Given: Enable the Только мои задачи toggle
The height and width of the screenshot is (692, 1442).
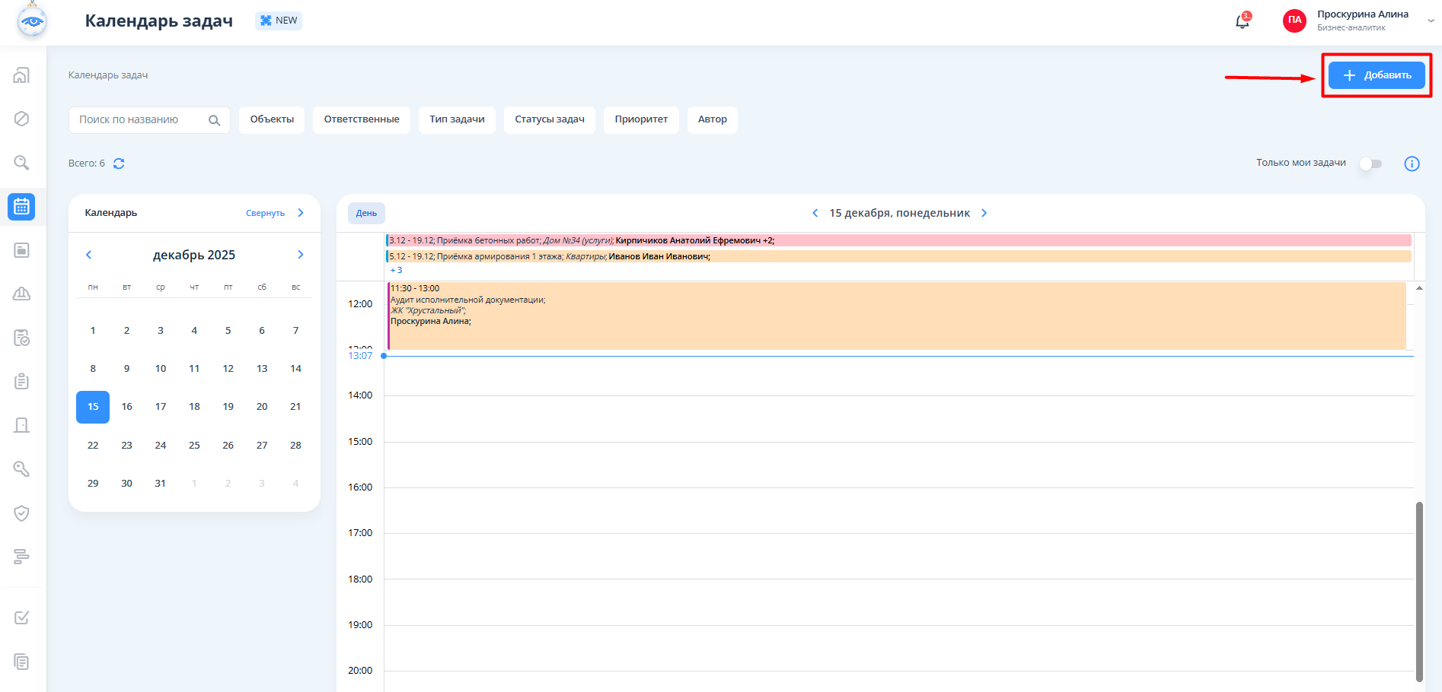Looking at the screenshot, I should (1370, 163).
